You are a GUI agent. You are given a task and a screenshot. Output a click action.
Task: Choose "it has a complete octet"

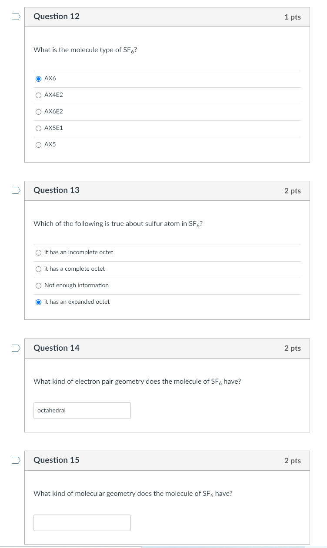coord(39,269)
